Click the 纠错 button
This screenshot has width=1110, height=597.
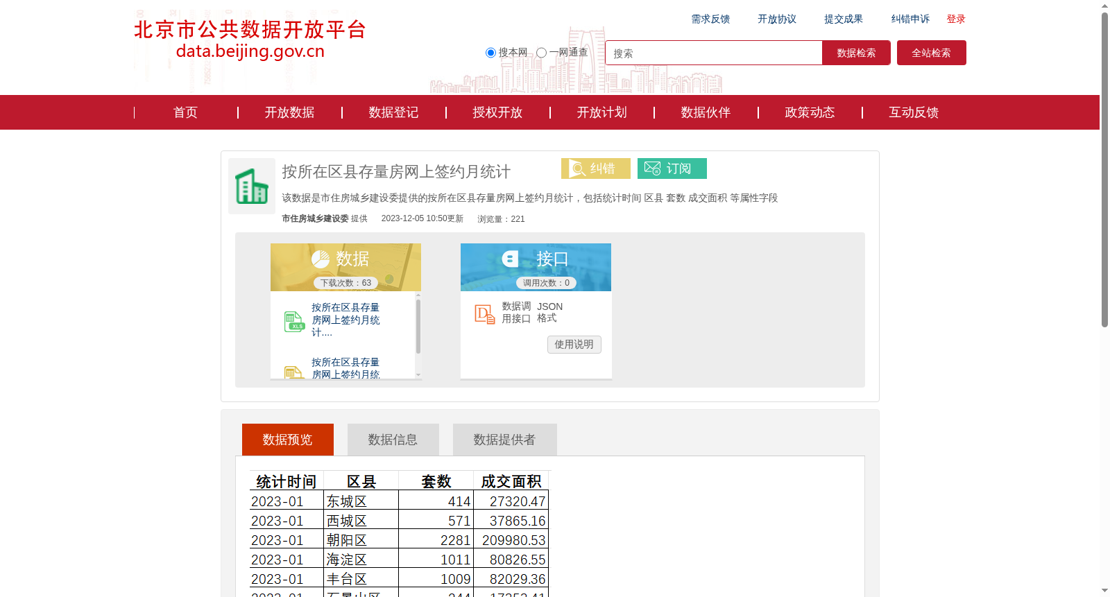(596, 168)
